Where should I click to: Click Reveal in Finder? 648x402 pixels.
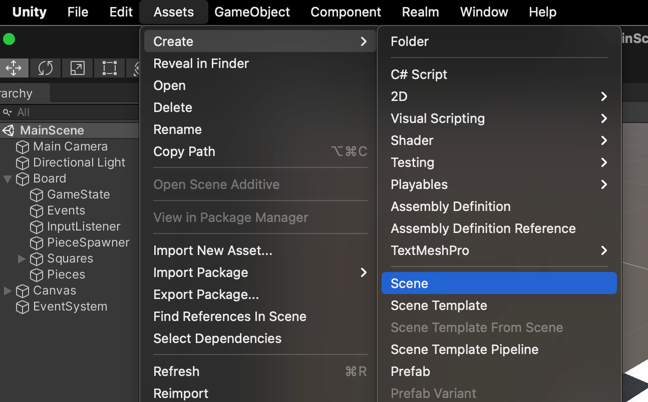[201, 63]
